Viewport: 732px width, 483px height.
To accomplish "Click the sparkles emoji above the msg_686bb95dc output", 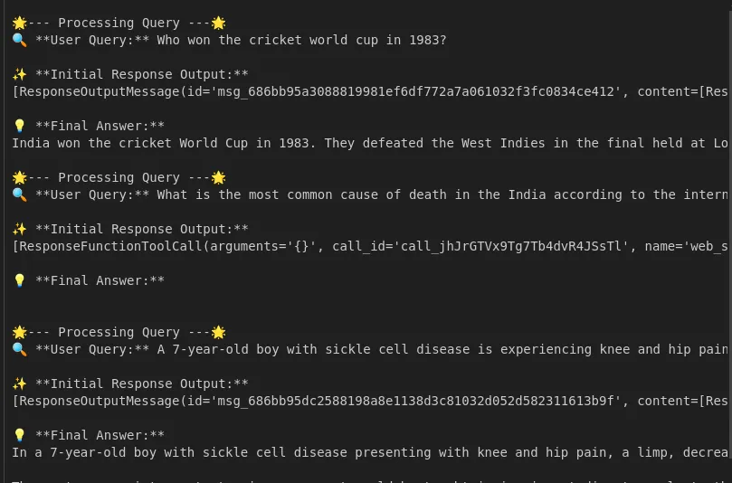I will (20, 384).
